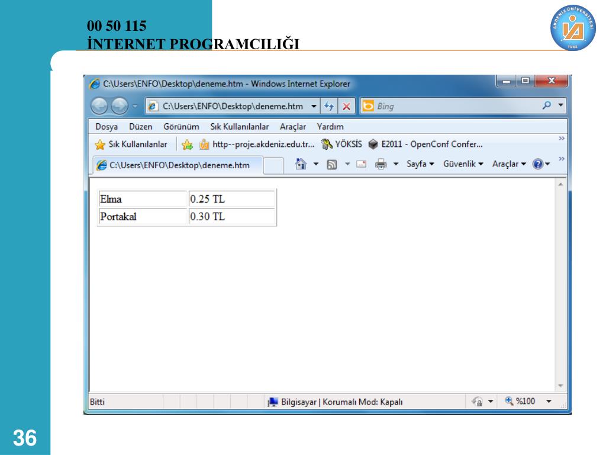Click the Portakal table cell

point(143,216)
